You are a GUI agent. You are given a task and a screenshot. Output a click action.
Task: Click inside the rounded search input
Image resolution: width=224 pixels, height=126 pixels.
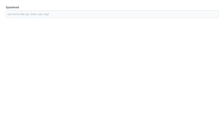112,14
